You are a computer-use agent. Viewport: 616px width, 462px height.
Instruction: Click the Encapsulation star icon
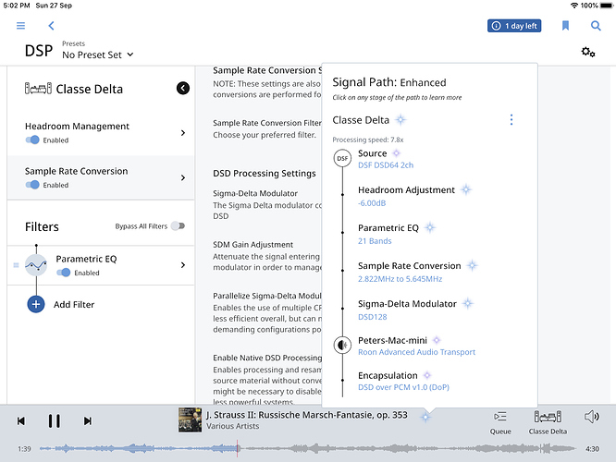427,375
